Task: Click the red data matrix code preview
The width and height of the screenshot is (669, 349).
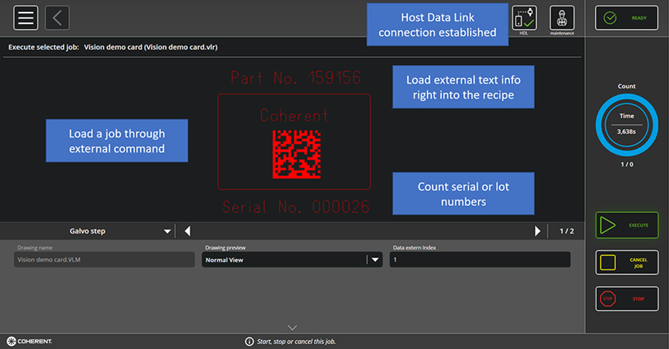Action: coord(296,153)
